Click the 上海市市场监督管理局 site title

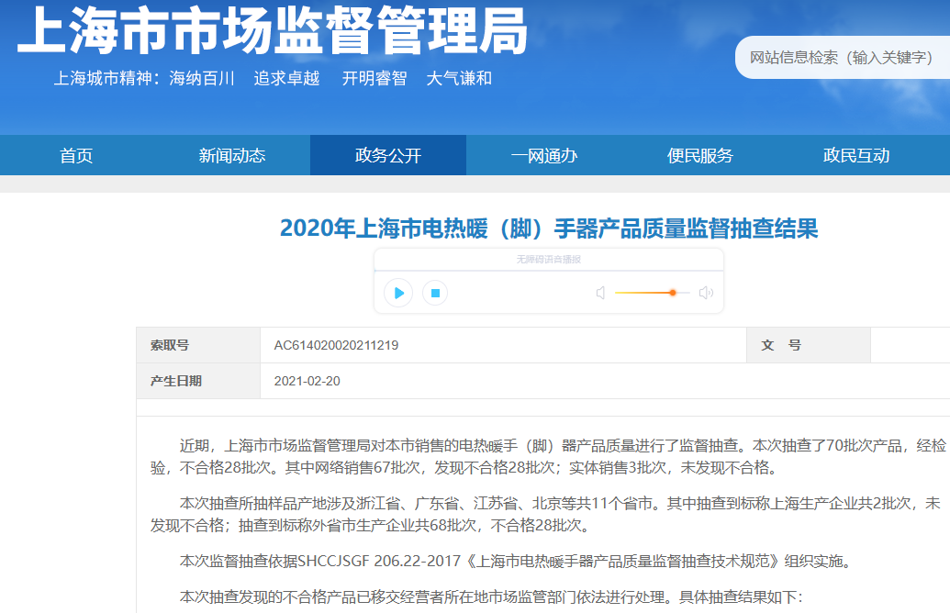coord(274,30)
